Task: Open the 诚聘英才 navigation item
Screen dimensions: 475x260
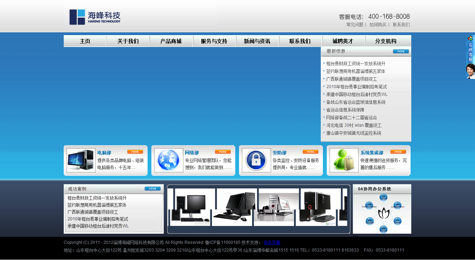Action: click(x=343, y=41)
